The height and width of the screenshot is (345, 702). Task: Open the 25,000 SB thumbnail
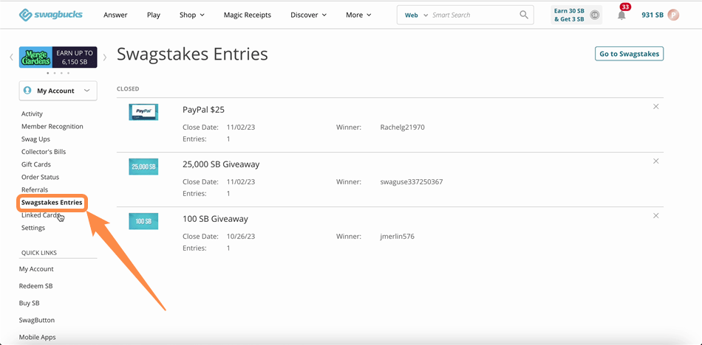(143, 167)
